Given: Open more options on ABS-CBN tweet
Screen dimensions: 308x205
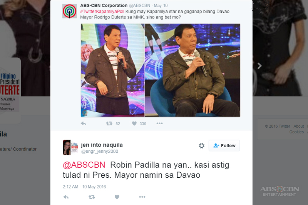Looking at the screenshot, I should pyautogui.click(x=159, y=123).
